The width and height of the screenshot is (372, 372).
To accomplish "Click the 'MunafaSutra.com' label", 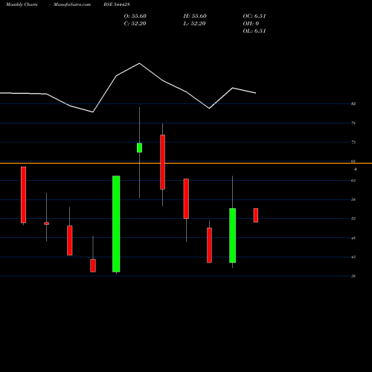I will (x=72, y=4).
